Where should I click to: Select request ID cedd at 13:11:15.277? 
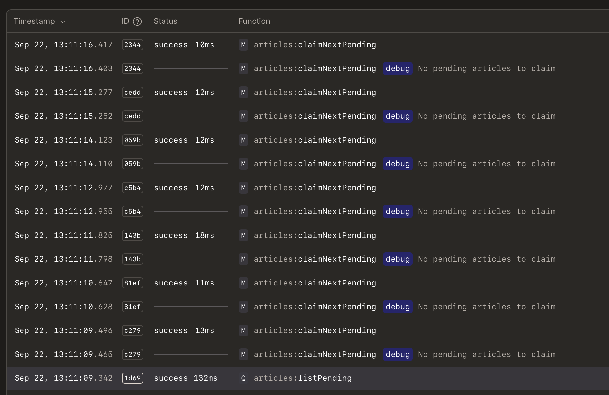(132, 92)
